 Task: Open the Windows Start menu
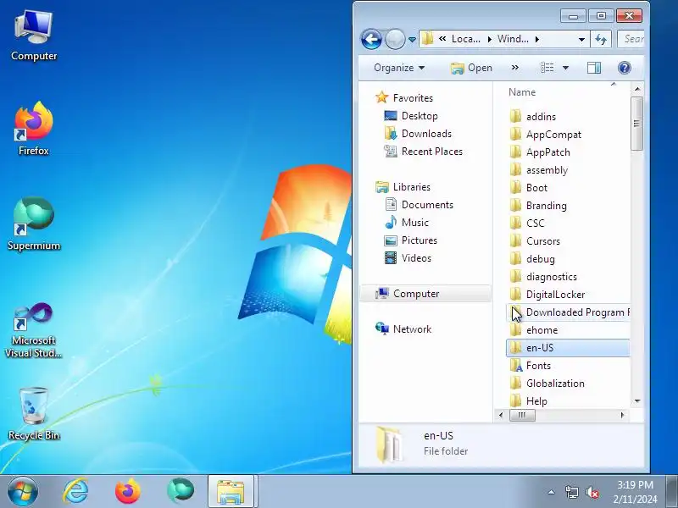[x=22, y=492]
